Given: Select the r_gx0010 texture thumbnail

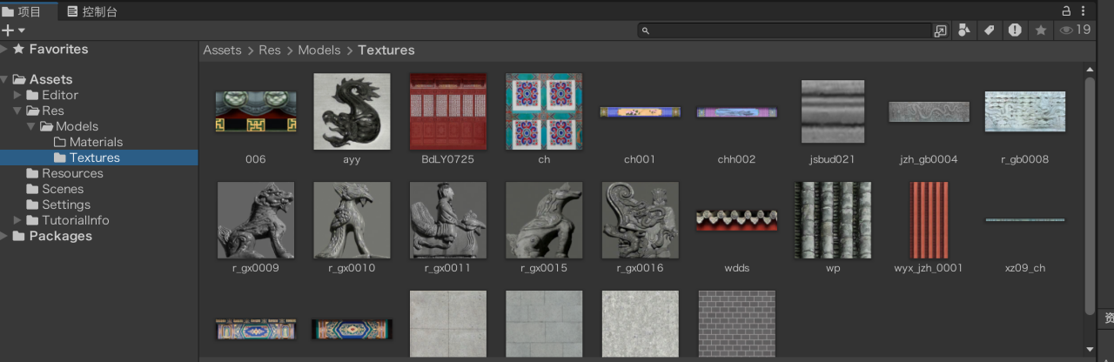Looking at the screenshot, I should [352, 220].
